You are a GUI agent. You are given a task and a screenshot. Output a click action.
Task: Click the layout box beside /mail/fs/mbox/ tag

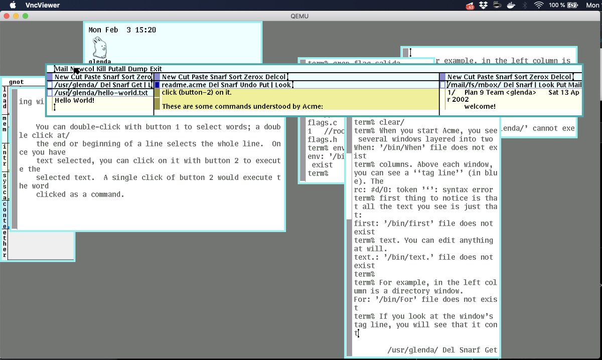442,85
